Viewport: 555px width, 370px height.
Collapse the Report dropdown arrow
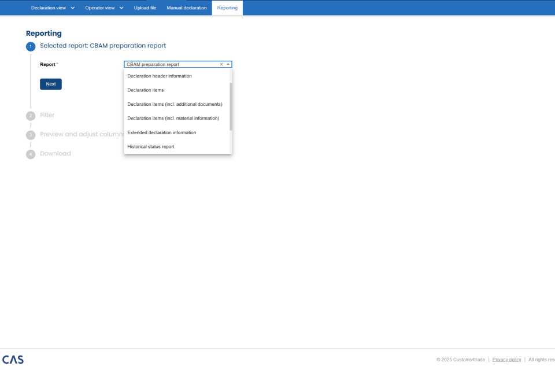coord(228,65)
